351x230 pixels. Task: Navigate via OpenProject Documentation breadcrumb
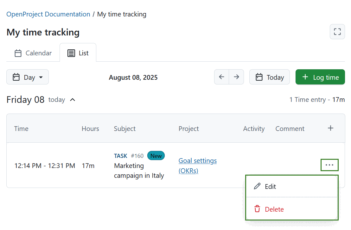coord(48,14)
